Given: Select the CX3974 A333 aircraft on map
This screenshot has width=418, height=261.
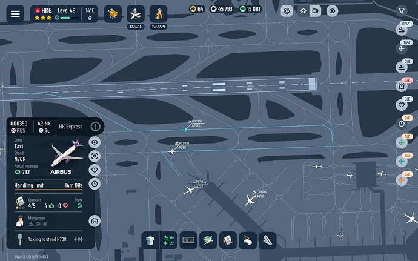Looking at the screenshot, I should pyautogui.click(x=190, y=191).
